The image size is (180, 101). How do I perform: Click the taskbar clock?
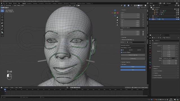tap(171, 100)
